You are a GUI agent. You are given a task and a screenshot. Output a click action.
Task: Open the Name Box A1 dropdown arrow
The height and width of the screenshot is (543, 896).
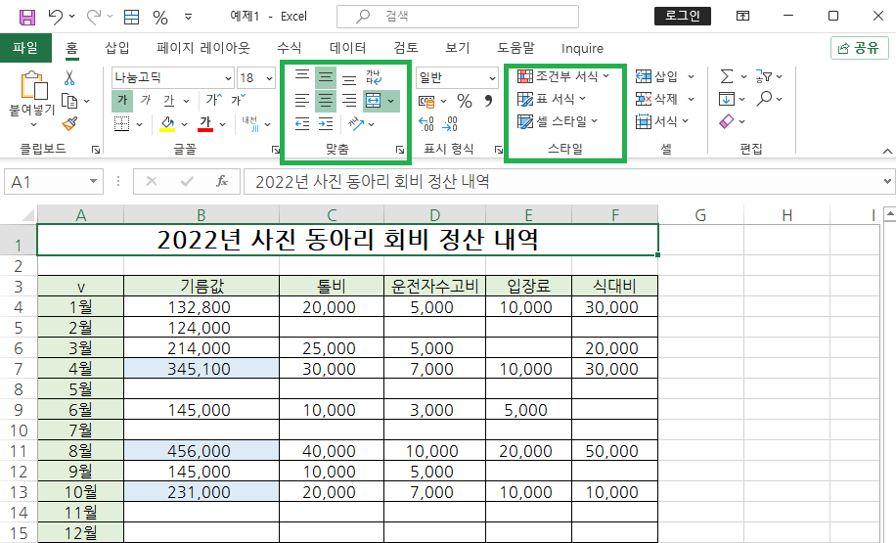[93, 182]
